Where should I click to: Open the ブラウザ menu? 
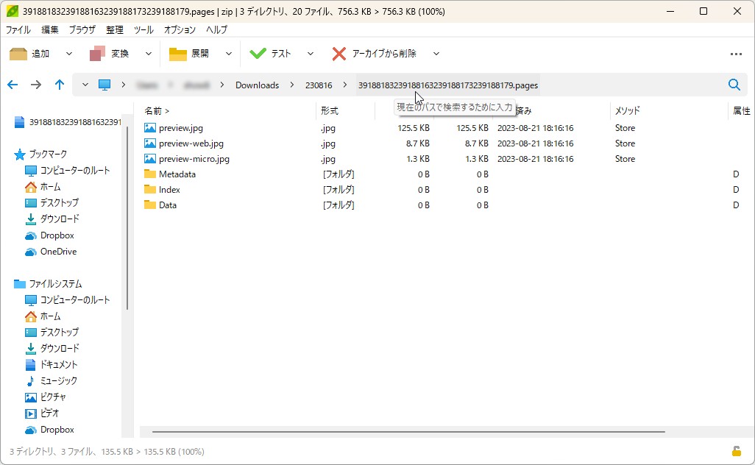[x=82, y=30]
